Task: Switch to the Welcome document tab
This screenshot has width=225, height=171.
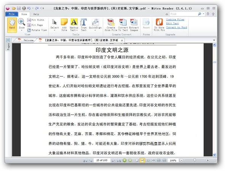Action: 26,40
